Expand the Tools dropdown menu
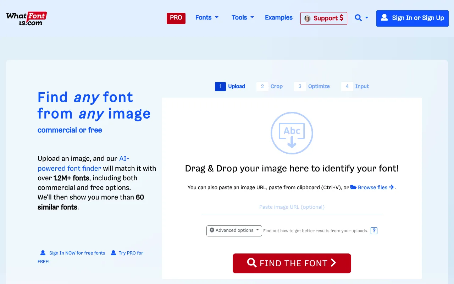Image resolution: width=454 pixels, height=284 pixels. (243, 18)
